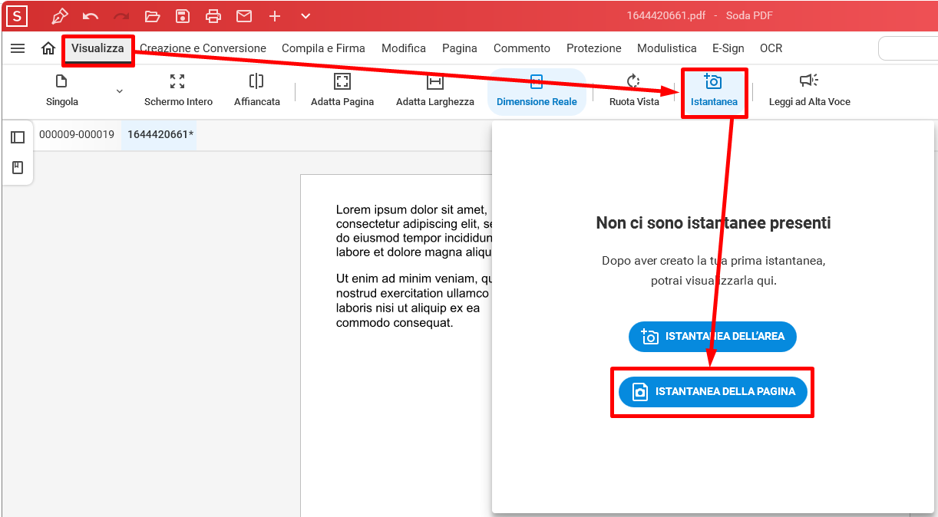
Task: Open the Istantanea snapshot panel
Action: coord(713,91)
